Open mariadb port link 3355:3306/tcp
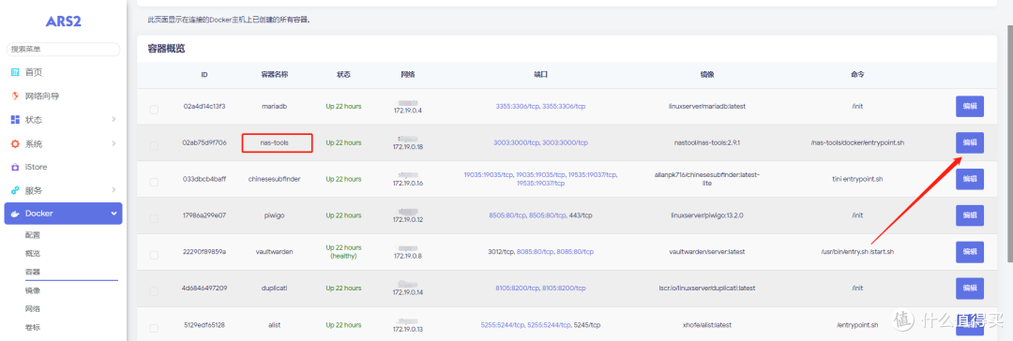This screenshot has width=1013, height=341. (518, 106)
